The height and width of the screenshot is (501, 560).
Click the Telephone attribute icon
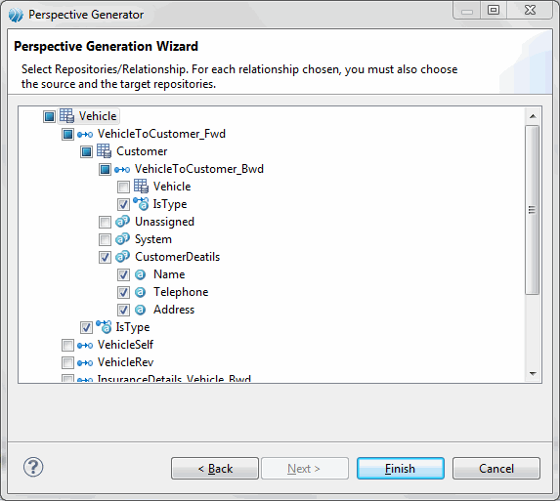pyautogui.click(x=141, y=292)
